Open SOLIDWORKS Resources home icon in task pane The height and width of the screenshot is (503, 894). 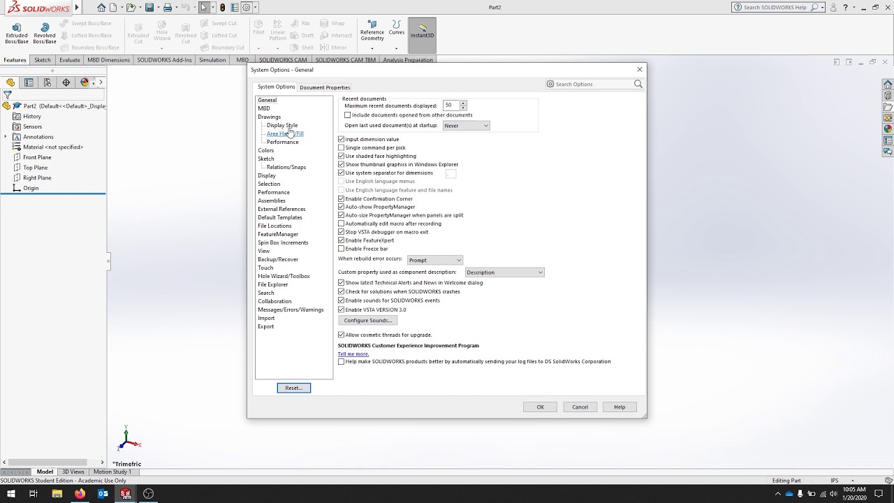tap(888, 85)
